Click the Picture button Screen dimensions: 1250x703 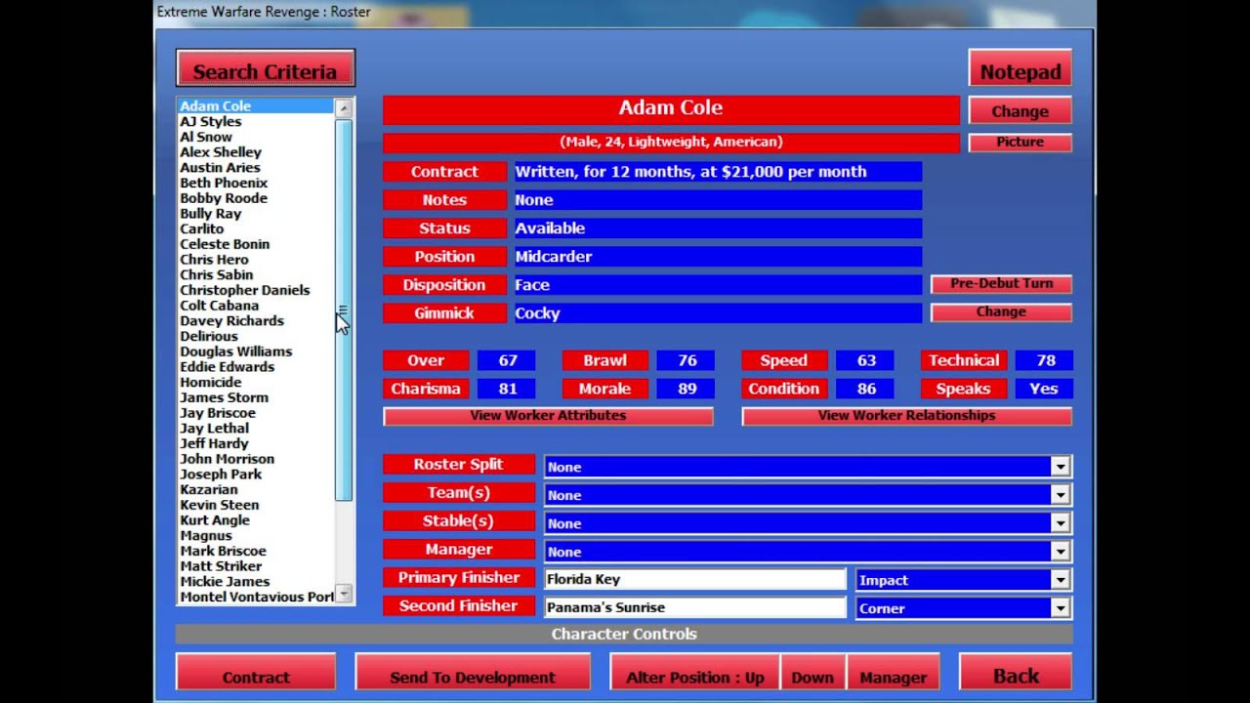1020,143
